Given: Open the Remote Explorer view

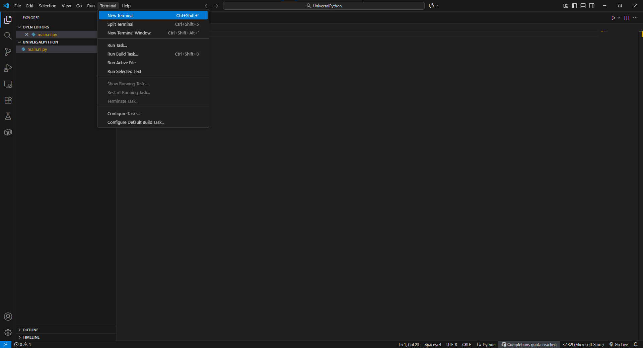Looking at the screenshot, I should click(8, 84).
